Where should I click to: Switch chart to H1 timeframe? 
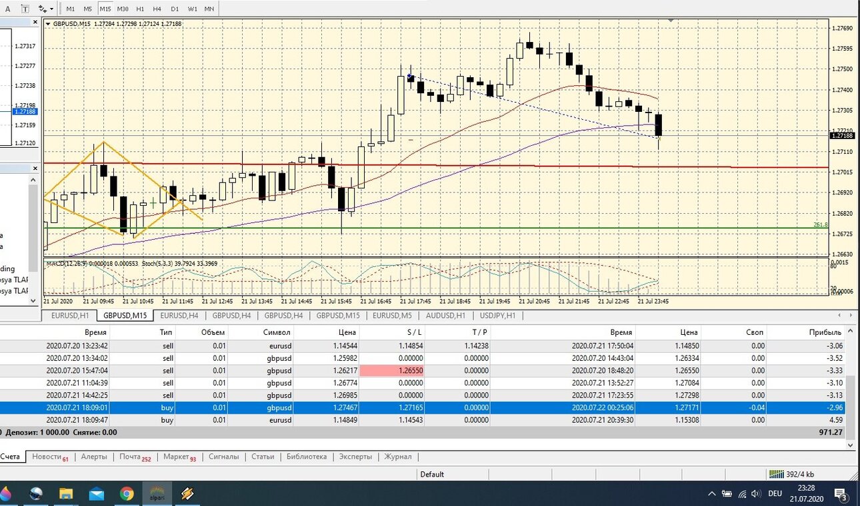140,9
